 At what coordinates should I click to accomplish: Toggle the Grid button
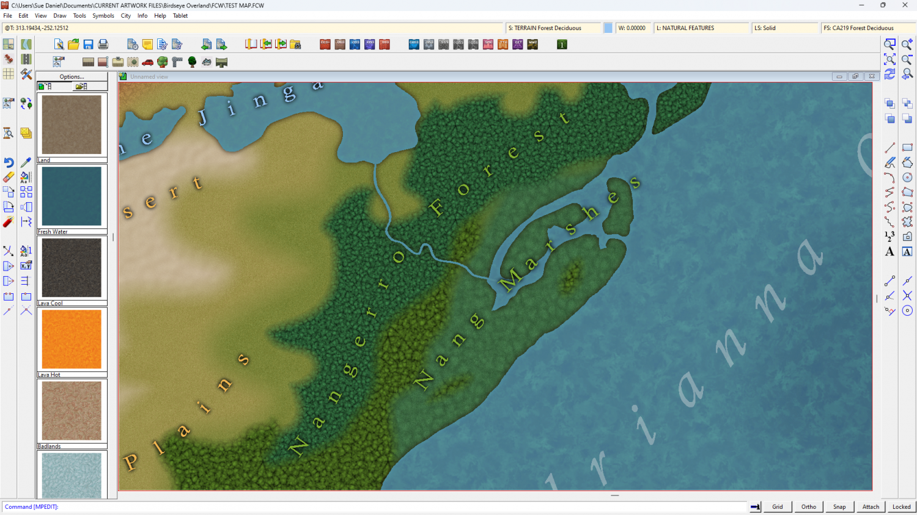[x=778, y=506]
